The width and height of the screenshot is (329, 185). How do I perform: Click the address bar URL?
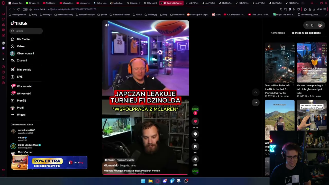click(65, 9)
